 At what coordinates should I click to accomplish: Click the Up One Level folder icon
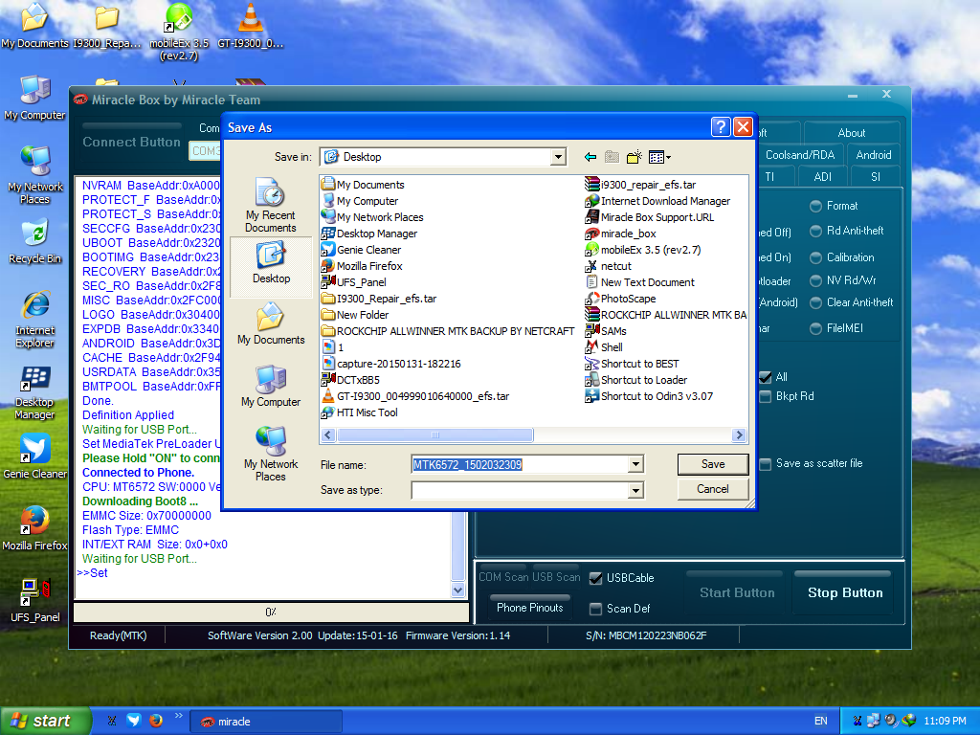tap(612, 157)
